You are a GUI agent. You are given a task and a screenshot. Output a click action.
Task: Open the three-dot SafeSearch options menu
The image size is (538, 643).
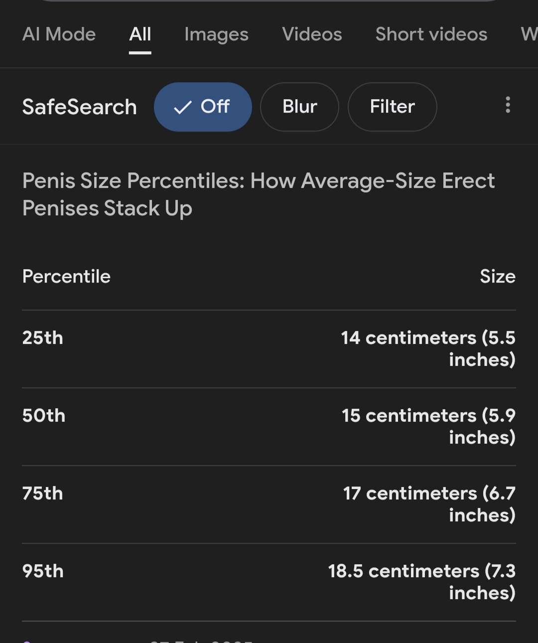[x=508, y=105]
